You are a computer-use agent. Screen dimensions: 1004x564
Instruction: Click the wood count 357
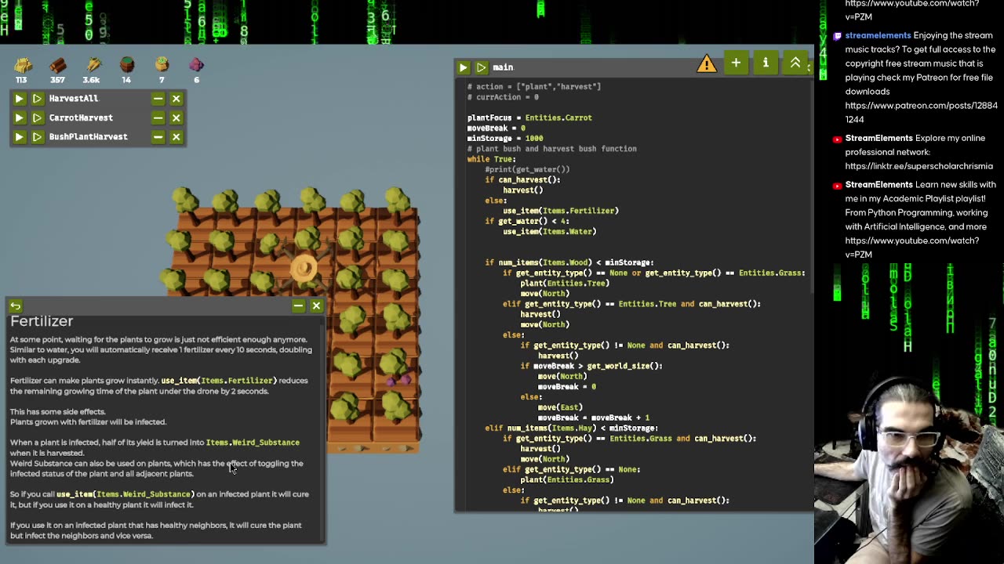pyautogui.click(x=57, y=80)
